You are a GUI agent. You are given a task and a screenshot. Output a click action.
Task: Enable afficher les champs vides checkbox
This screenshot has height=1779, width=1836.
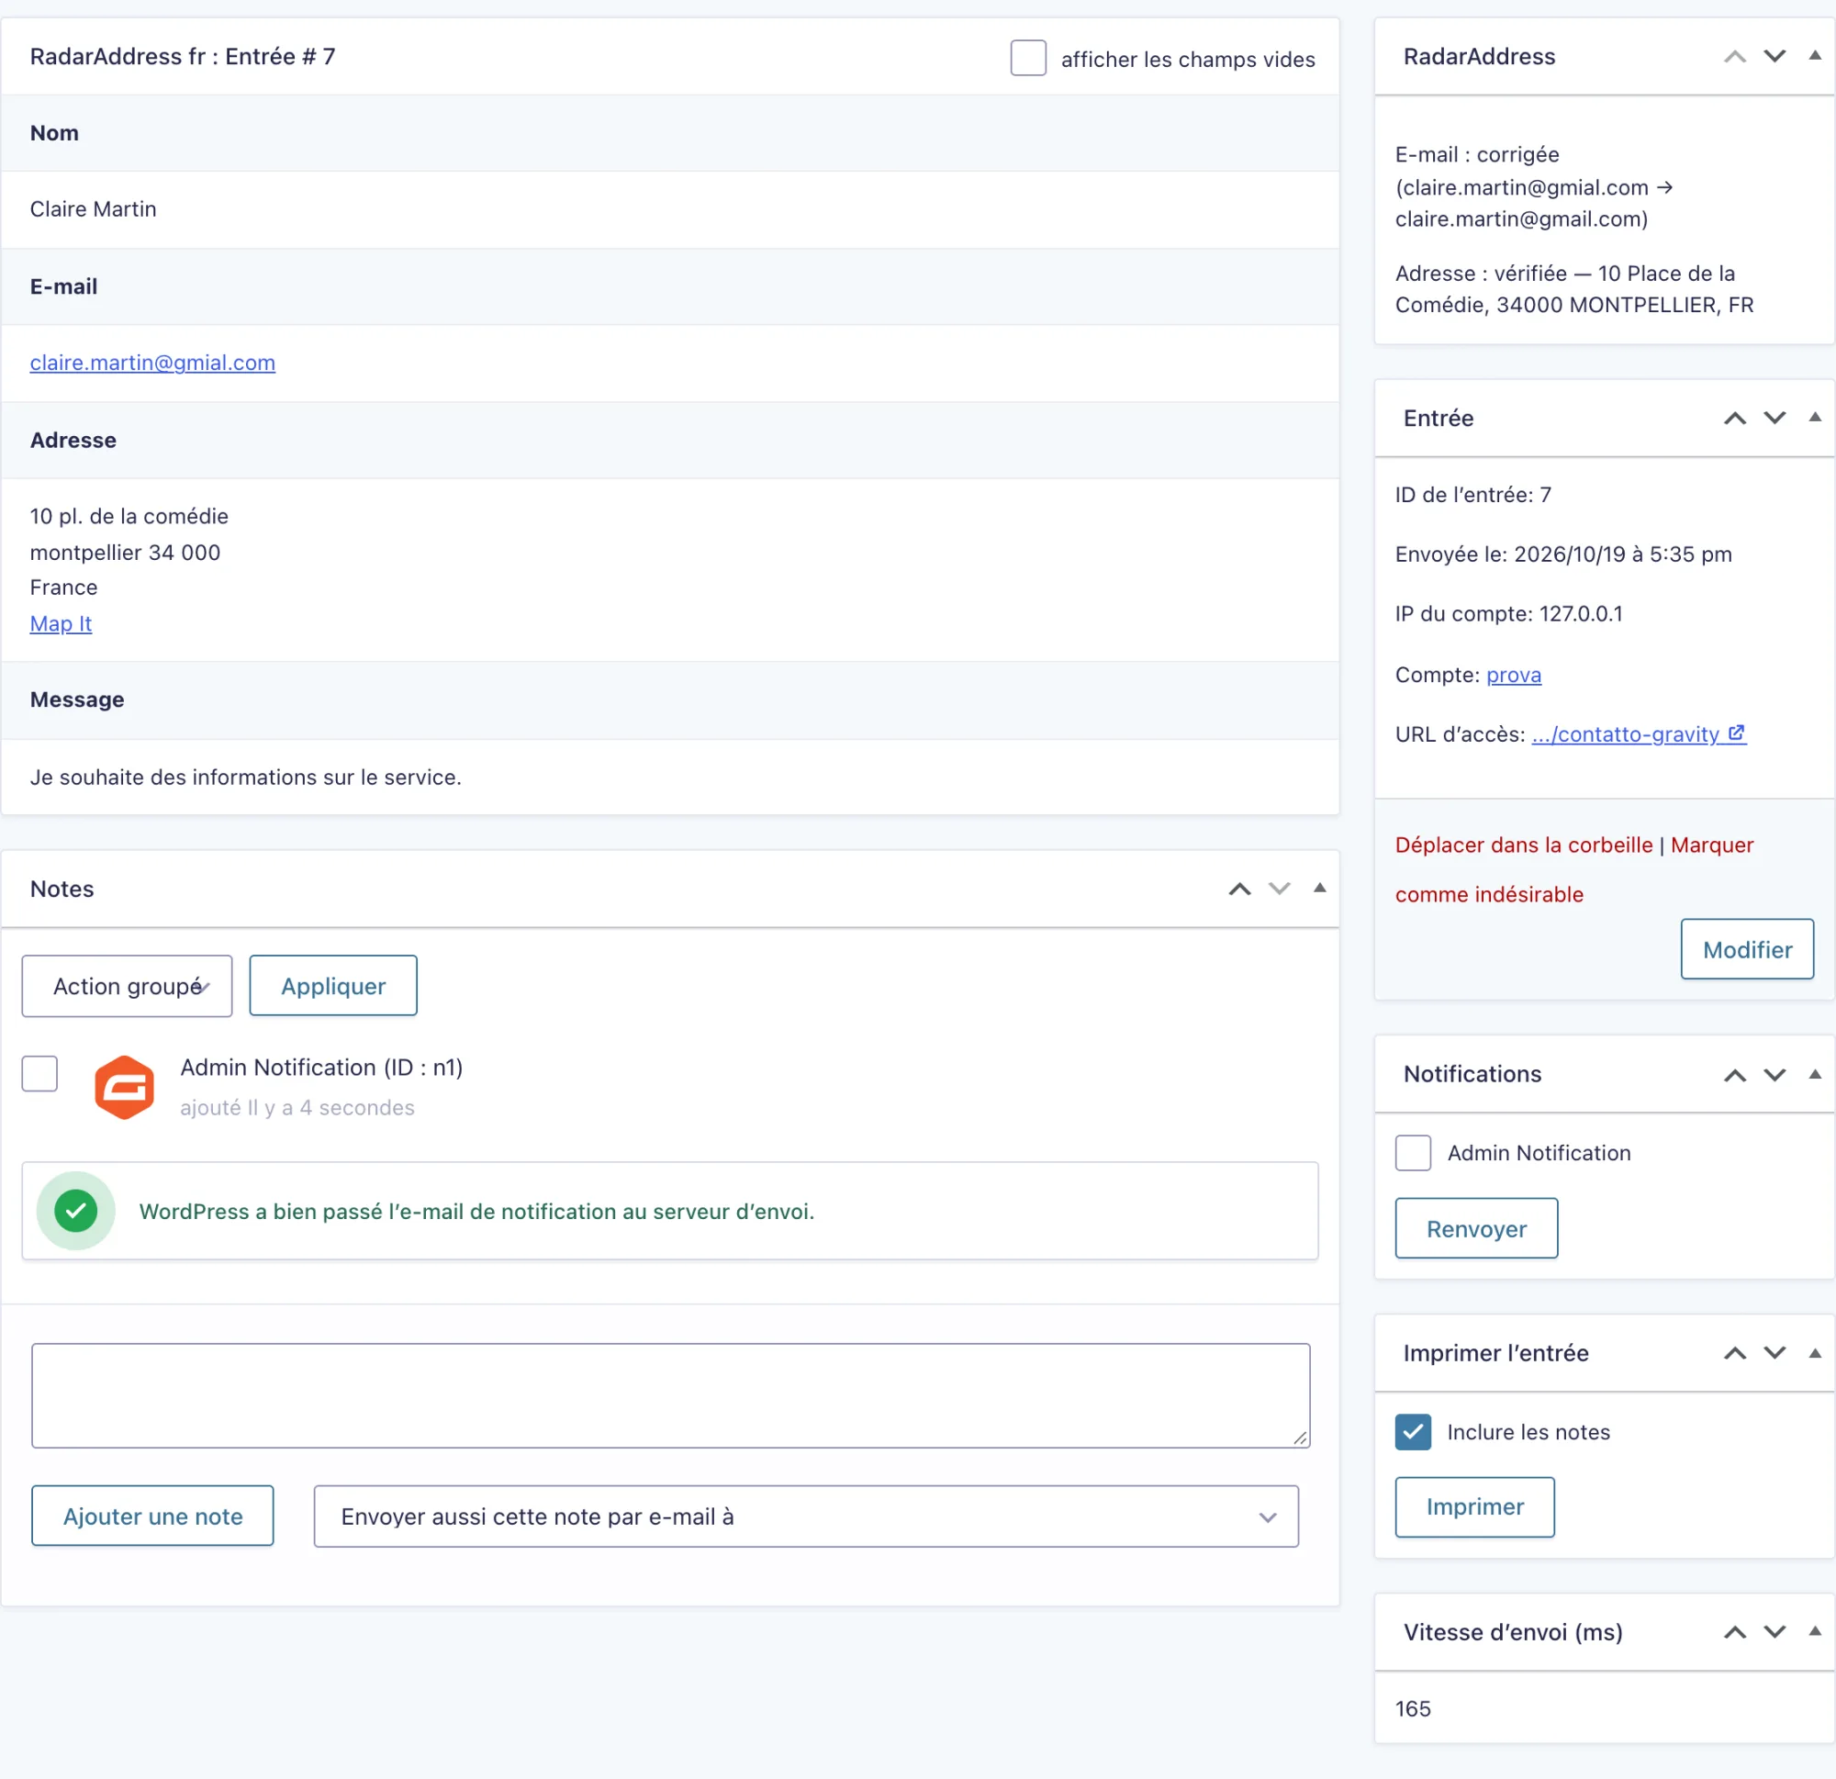pos(1027,58)
